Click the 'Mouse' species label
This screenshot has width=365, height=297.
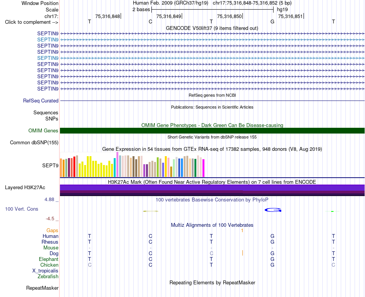tap(51, 248)
